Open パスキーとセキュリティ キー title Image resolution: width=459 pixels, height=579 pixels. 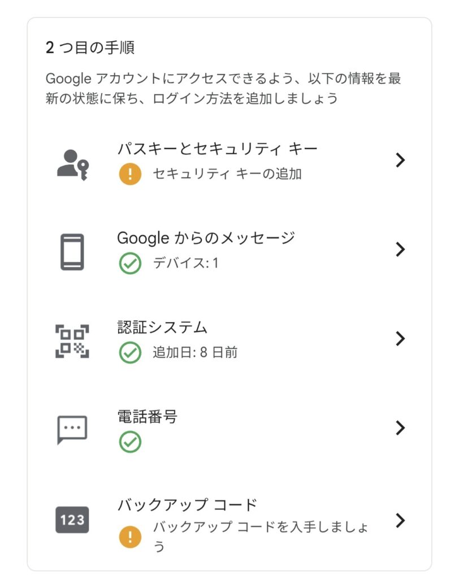[218, 149]
